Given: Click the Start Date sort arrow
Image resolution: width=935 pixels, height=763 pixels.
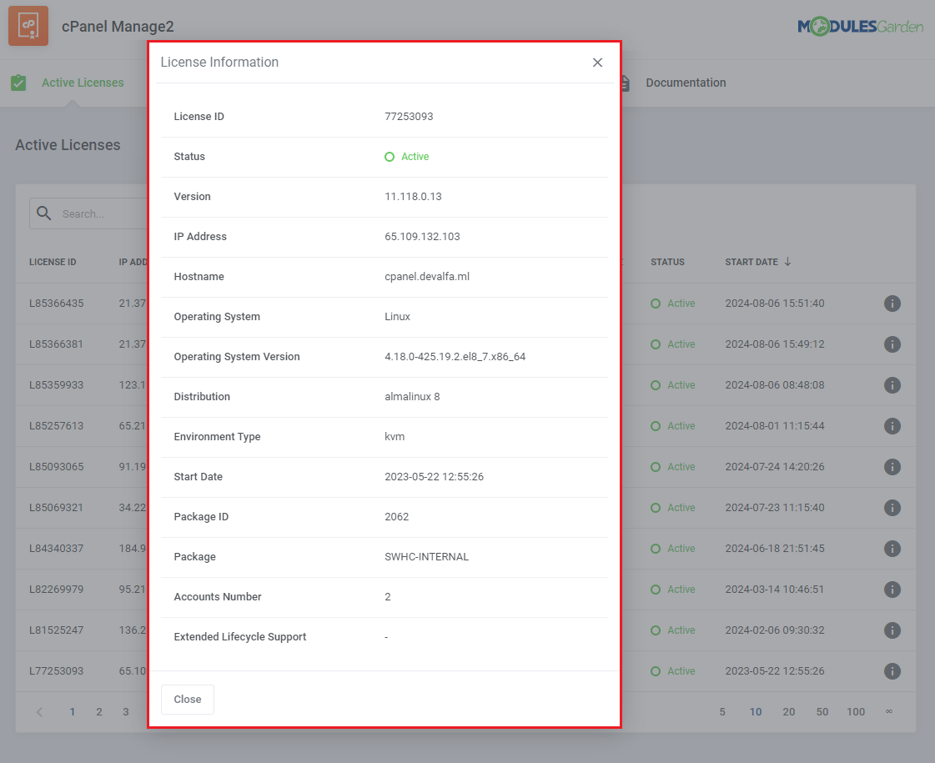Looking at the screenshot, I should coord(787,262).
